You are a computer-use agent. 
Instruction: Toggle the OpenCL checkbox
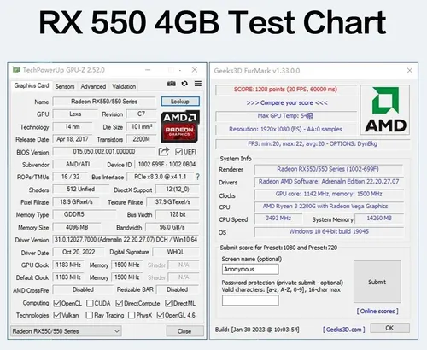(x=57, y=303)
